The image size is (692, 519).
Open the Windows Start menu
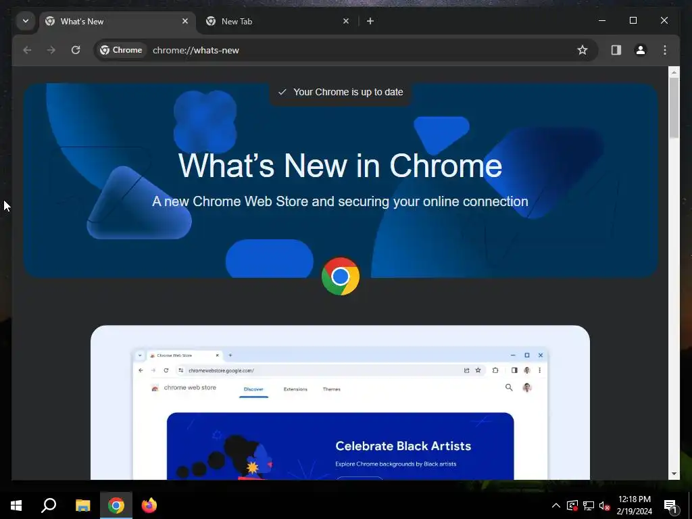click(16, 505)
